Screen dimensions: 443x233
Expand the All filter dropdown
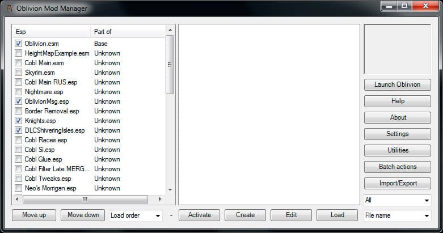tap(398, 200)
